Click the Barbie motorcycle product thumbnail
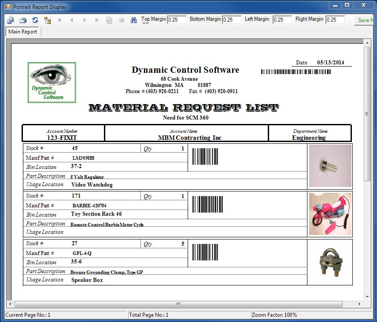The width and height of the screenshot is (377, 322). (x=330, y=214)
